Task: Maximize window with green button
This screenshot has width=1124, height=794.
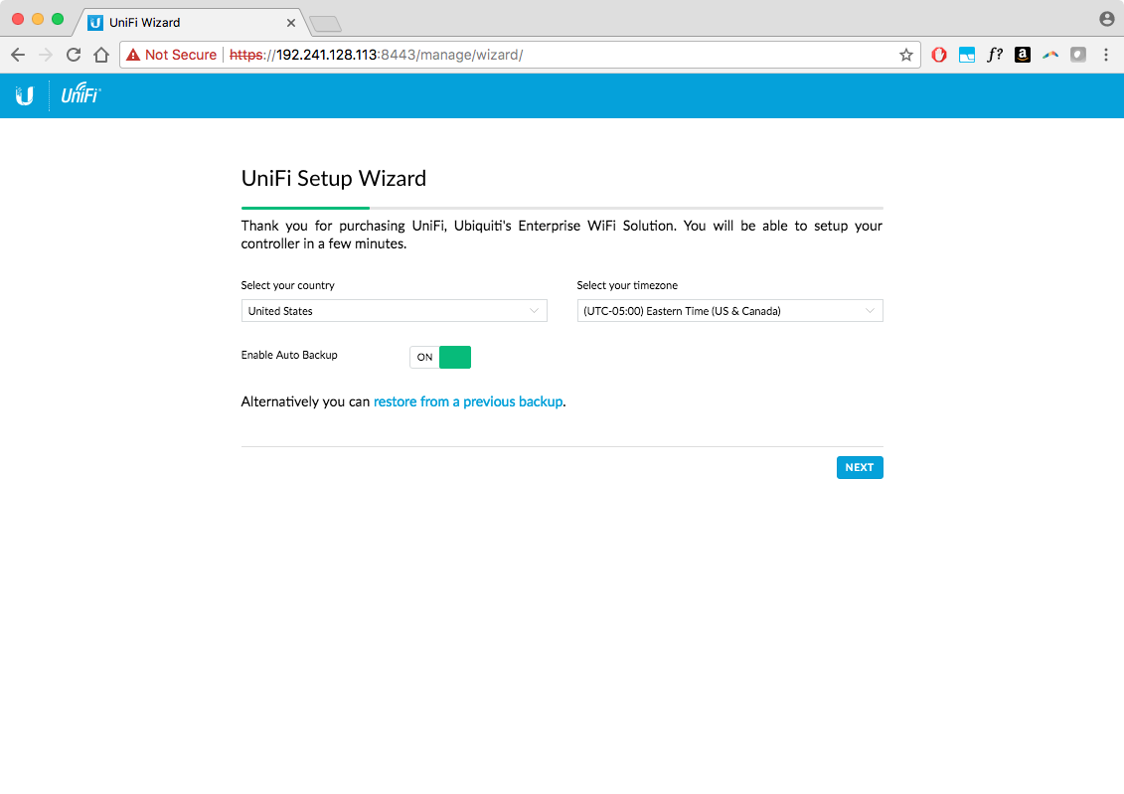Action: coord(58,19)
